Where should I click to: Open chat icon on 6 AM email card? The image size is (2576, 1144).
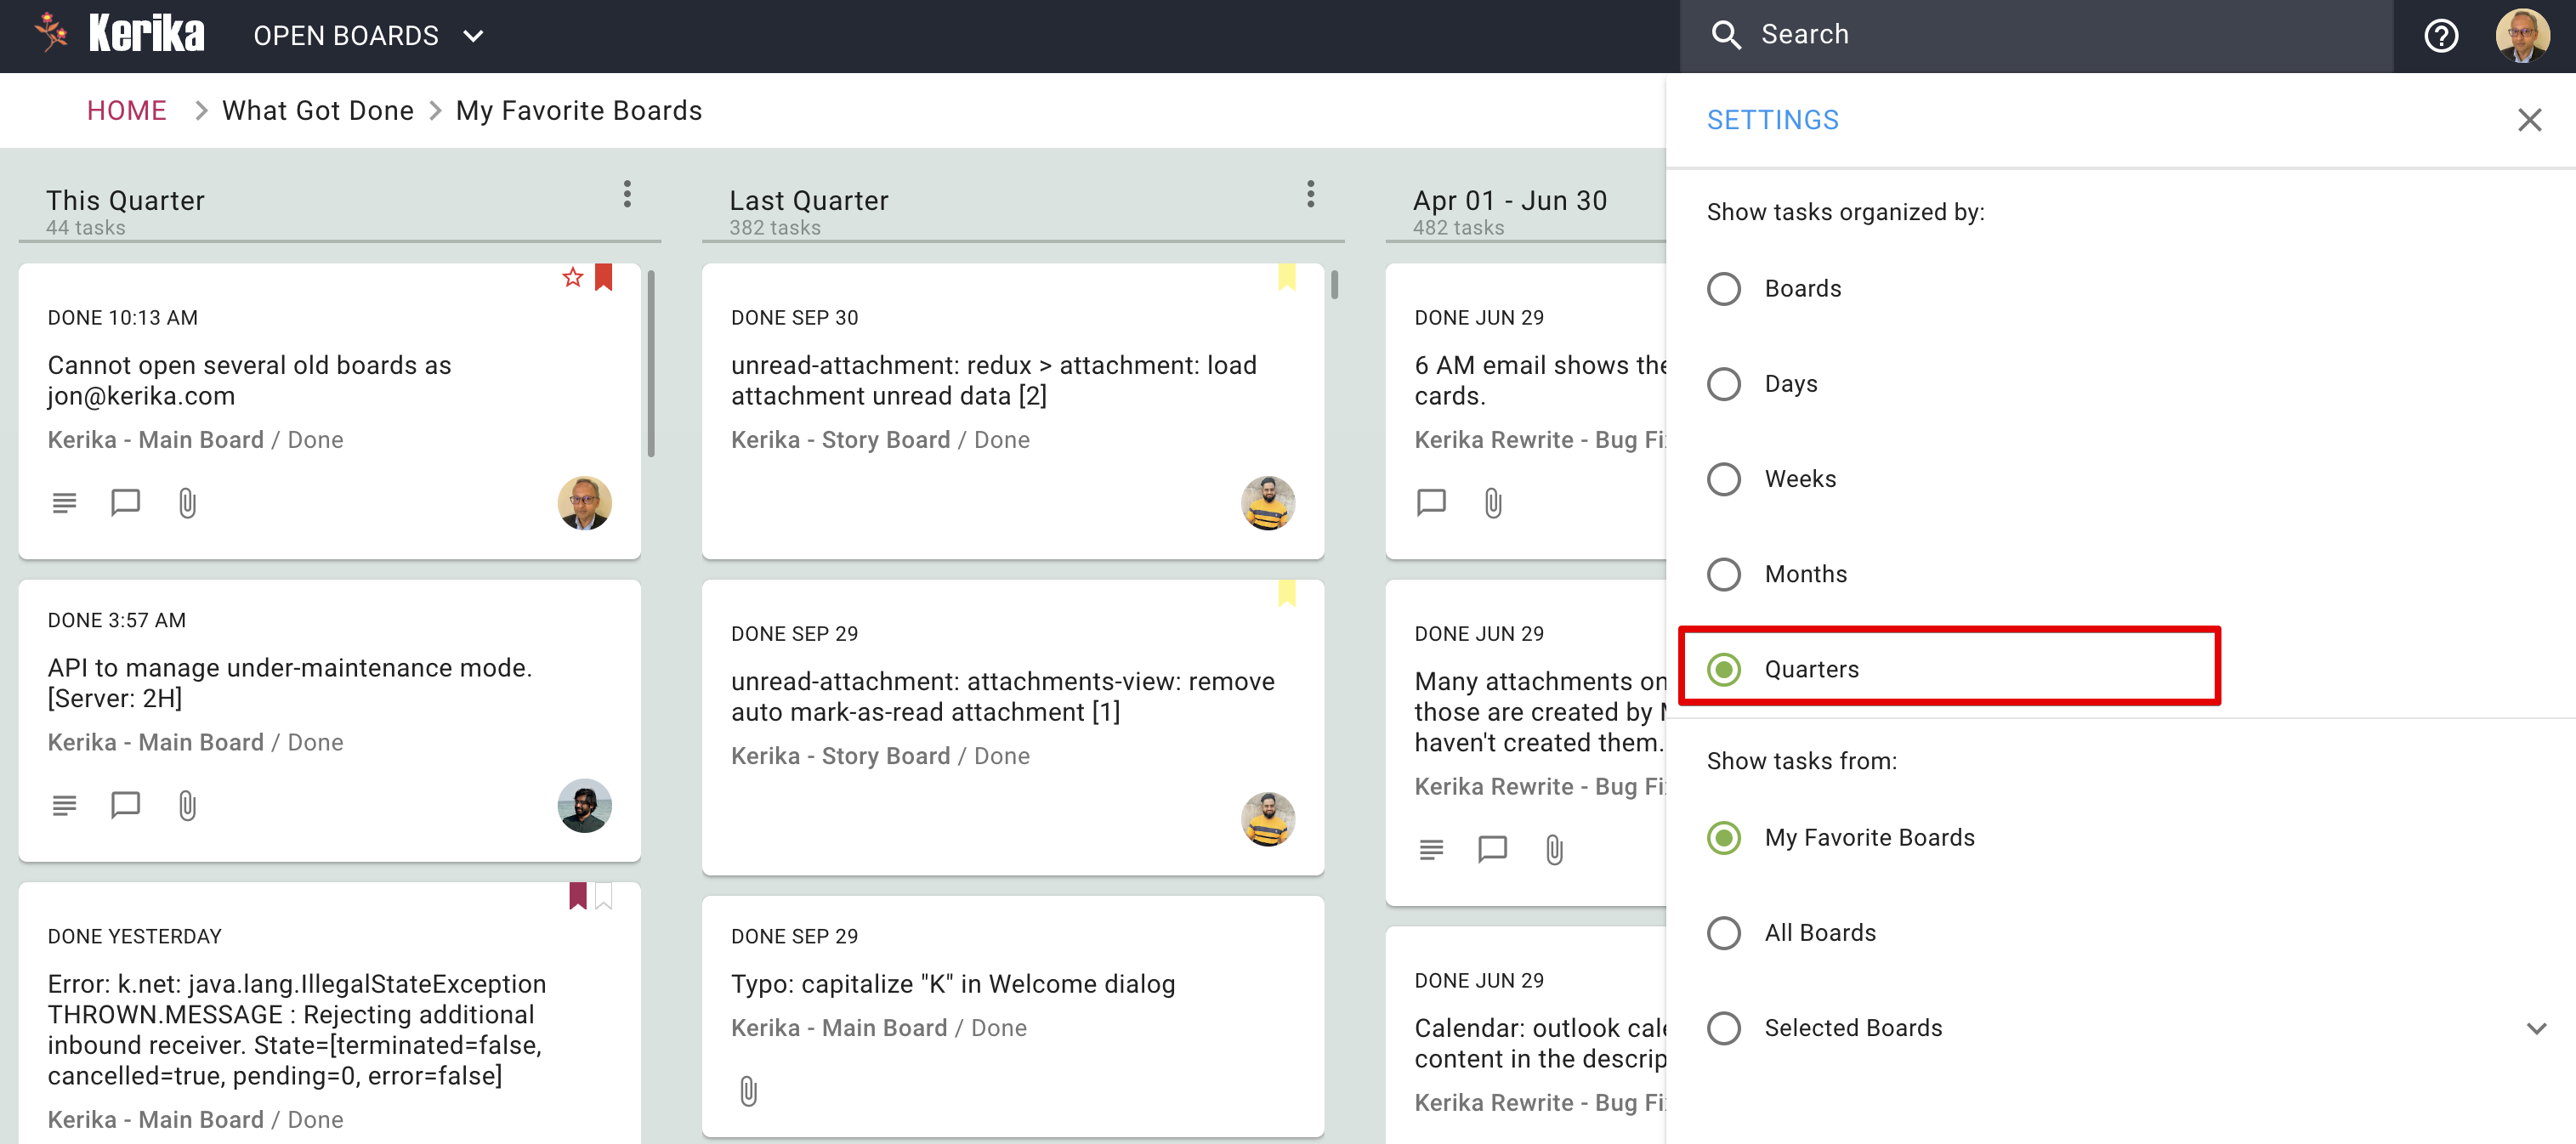pyautogui.click(x=1431, y=502)
